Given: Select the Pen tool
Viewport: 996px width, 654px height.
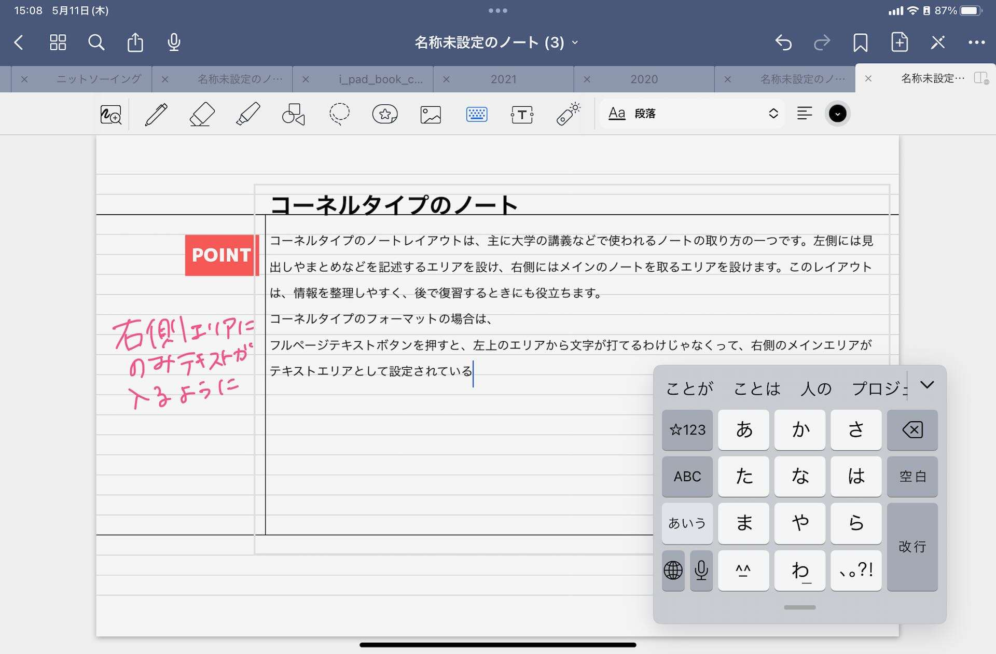Looking at the screenshot, I should pos(156,114).
